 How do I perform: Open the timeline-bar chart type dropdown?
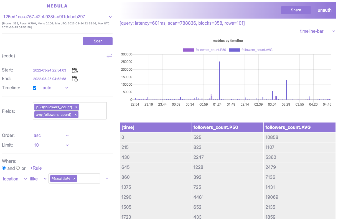click(317, 31)
